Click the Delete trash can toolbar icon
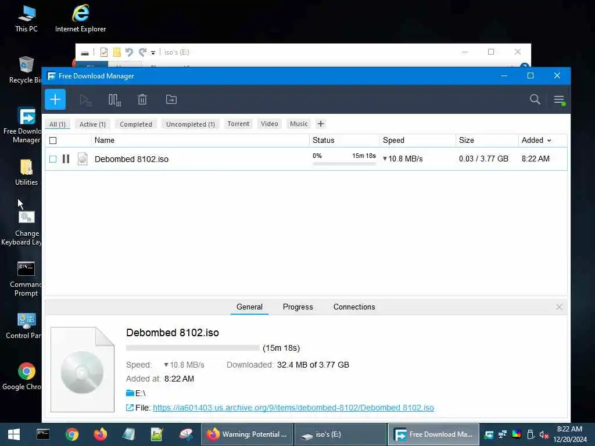595x446 pixels. coord(142,100)
